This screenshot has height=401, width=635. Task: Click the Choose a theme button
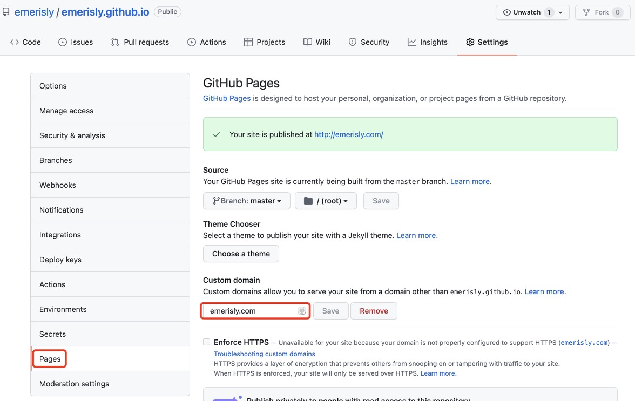[x=241, y=254]
